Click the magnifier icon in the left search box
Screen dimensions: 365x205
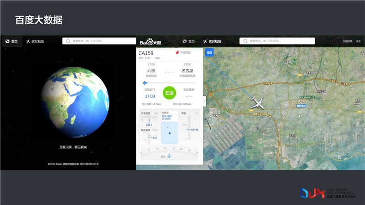[x=68, y=41]
